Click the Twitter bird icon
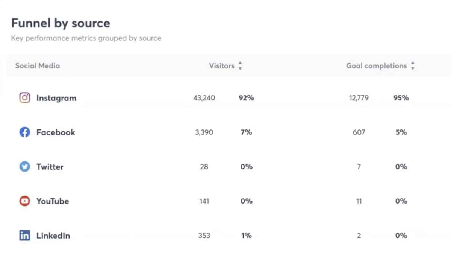This screenshot has height=263, width=451. 24,167
